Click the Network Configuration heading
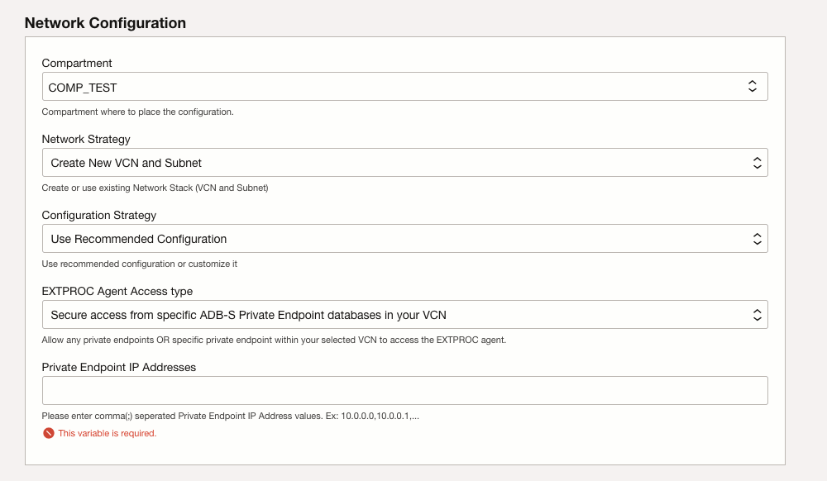 tap(104, 23)
